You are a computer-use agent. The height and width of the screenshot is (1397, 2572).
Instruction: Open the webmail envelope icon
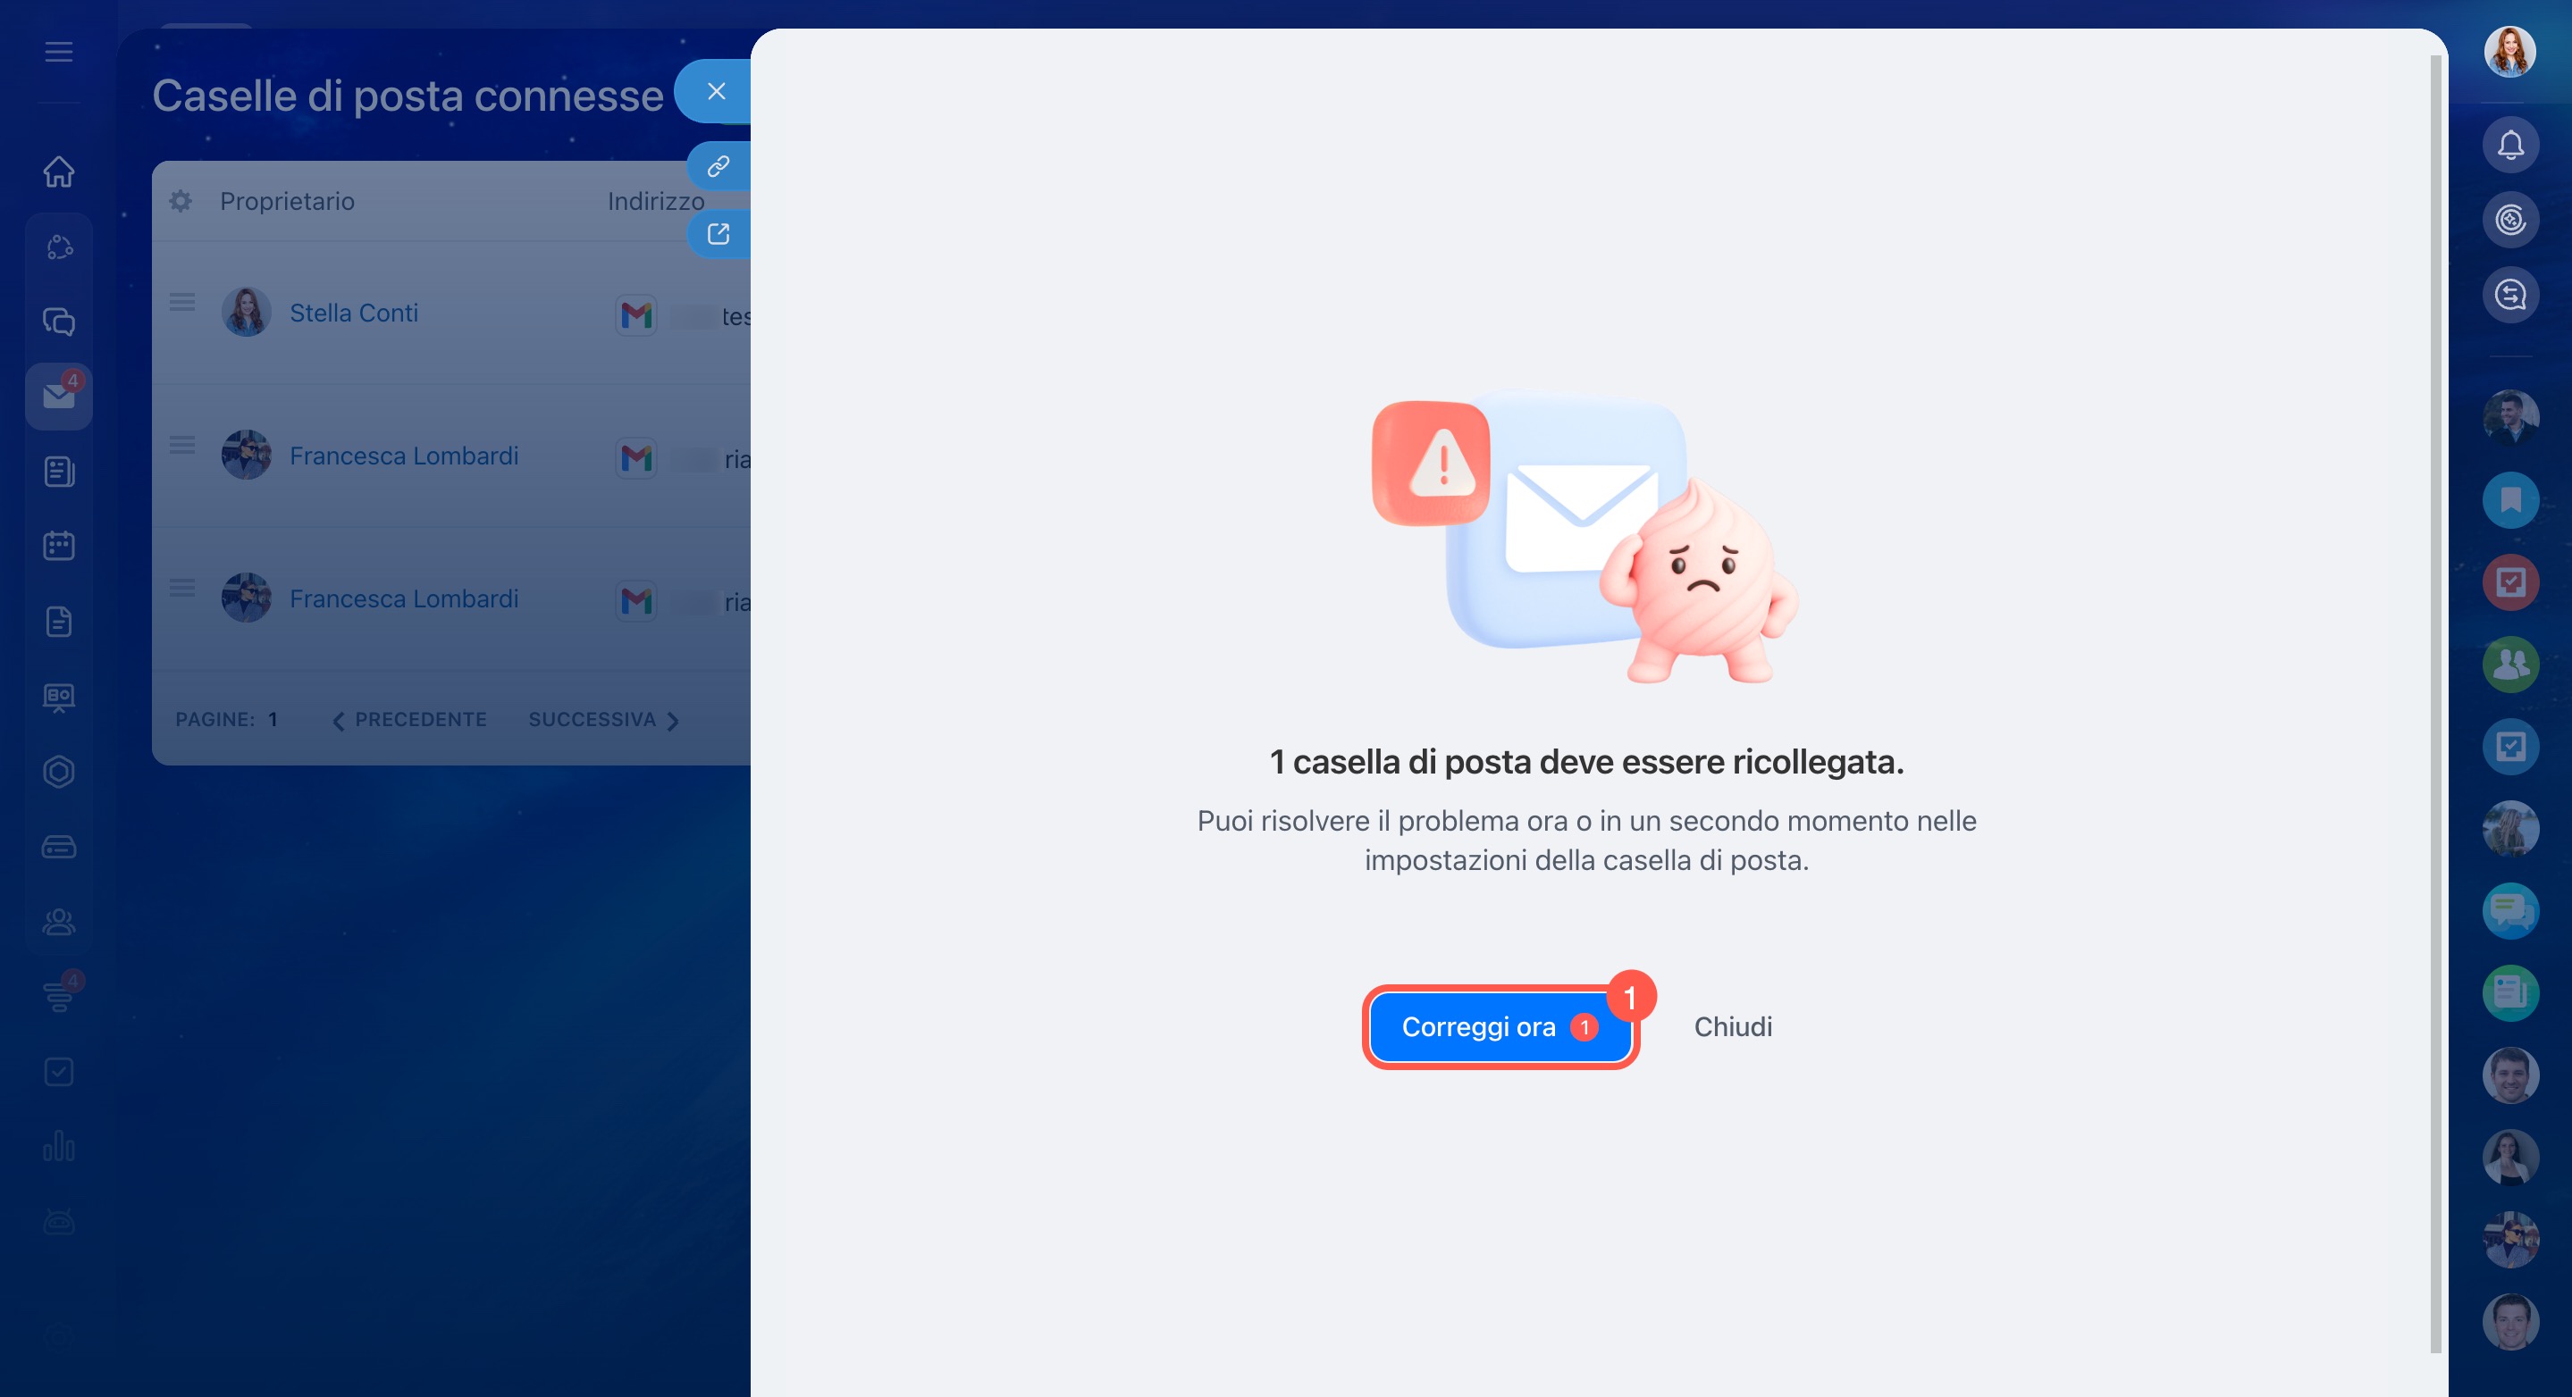pos(59,397)
